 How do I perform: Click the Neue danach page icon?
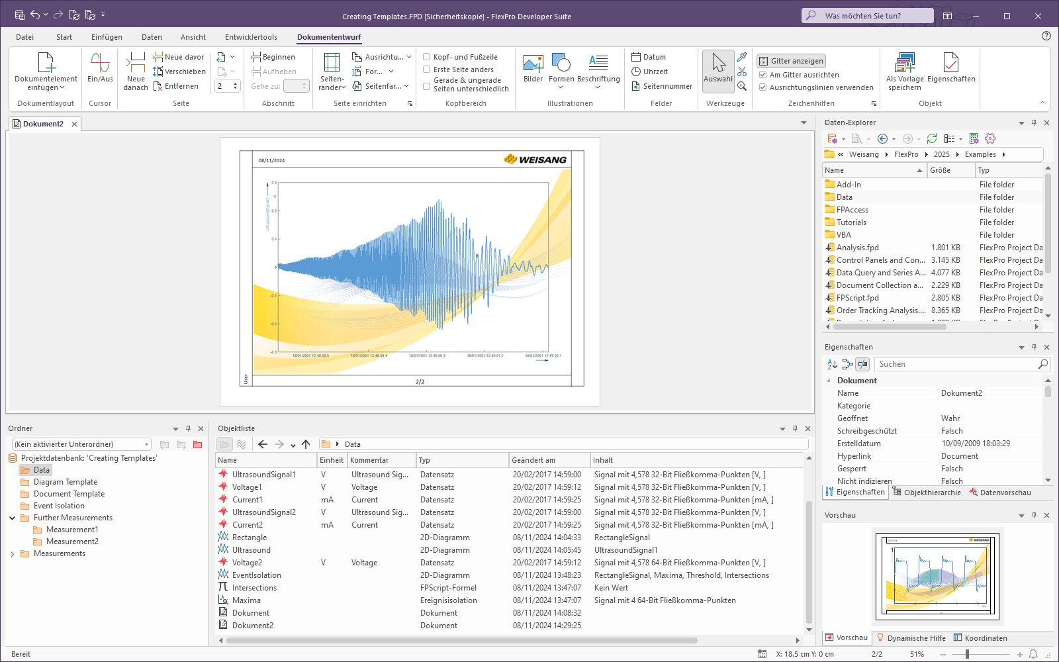click(136, 64)
